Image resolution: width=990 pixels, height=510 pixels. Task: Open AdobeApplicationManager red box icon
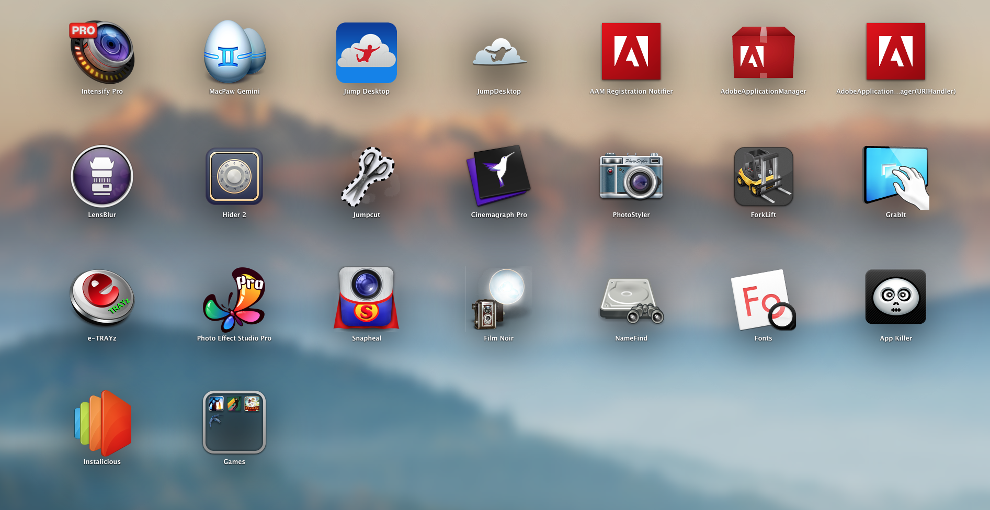[764, 52]
